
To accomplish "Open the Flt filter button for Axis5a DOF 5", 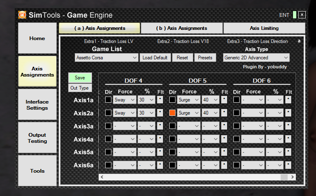I will pyautogui.click(x=224, y=152).
